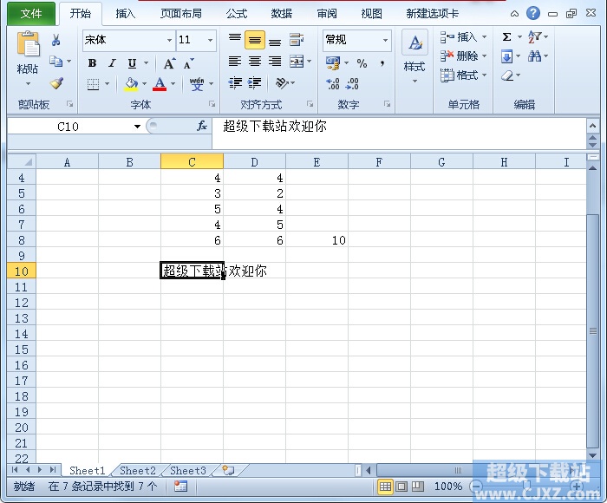Click the Clear eraser icon
607x503 pixels.
pyautogui.click(x=507, y=75)
